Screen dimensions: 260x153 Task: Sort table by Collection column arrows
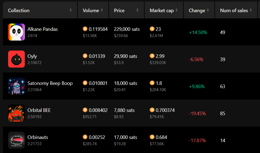click(x=70, y=10)
